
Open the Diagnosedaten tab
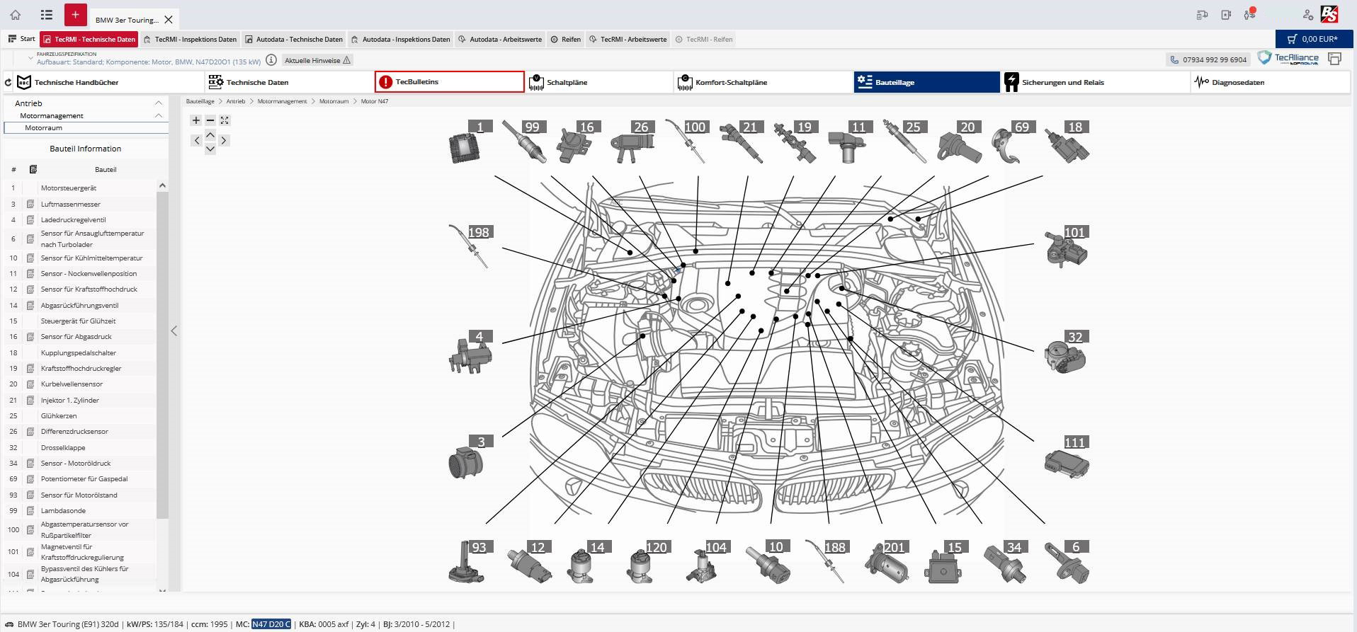(x=1237, y=82)
